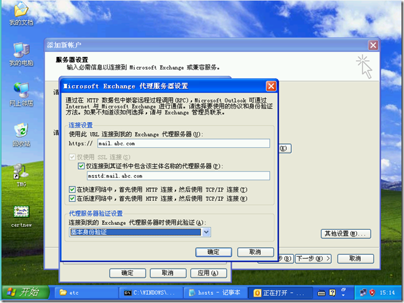Click Cancel in the middle Exchange dialog
Viewport: 404px width, 303px height.
(x=168, y=273)
